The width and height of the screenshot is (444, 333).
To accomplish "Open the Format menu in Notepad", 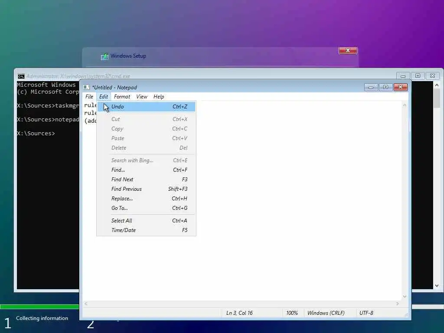I will point(122,97).
